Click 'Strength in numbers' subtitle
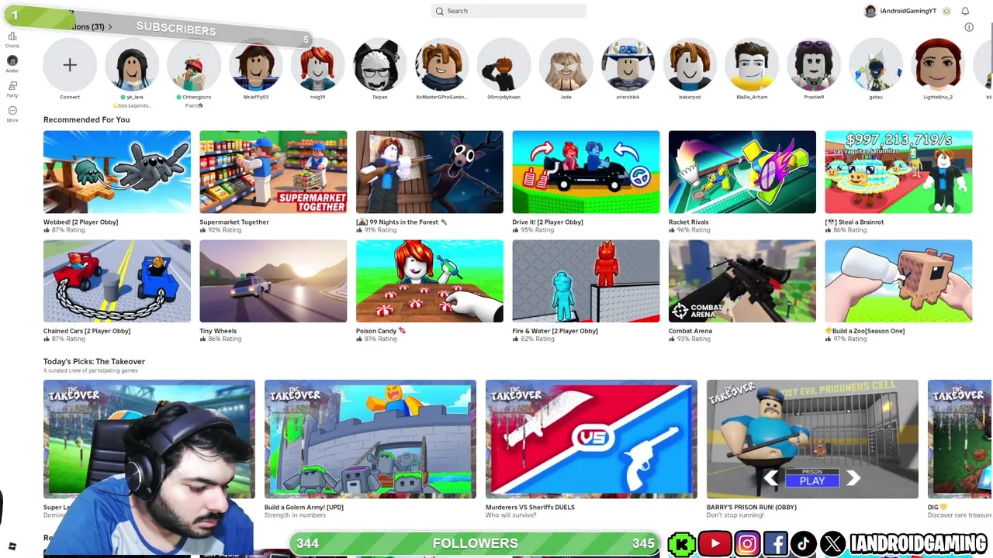 pyautogui.click(x=294, y=515)
